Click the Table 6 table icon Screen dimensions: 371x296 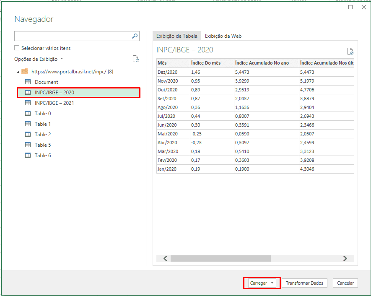[x=28, y=155]
